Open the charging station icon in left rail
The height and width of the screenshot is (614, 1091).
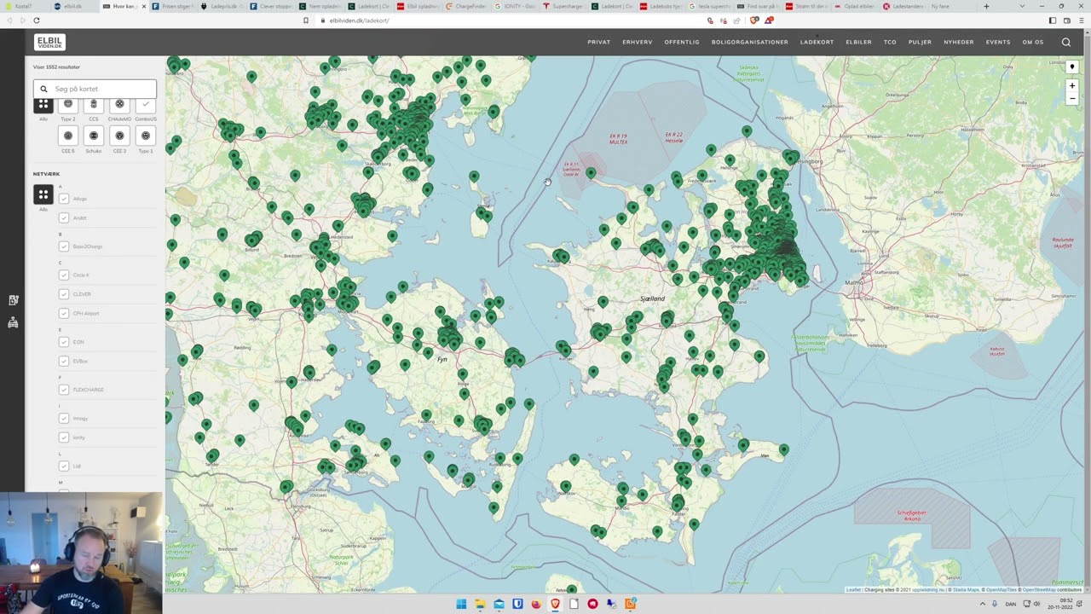(x=13, y=300)
